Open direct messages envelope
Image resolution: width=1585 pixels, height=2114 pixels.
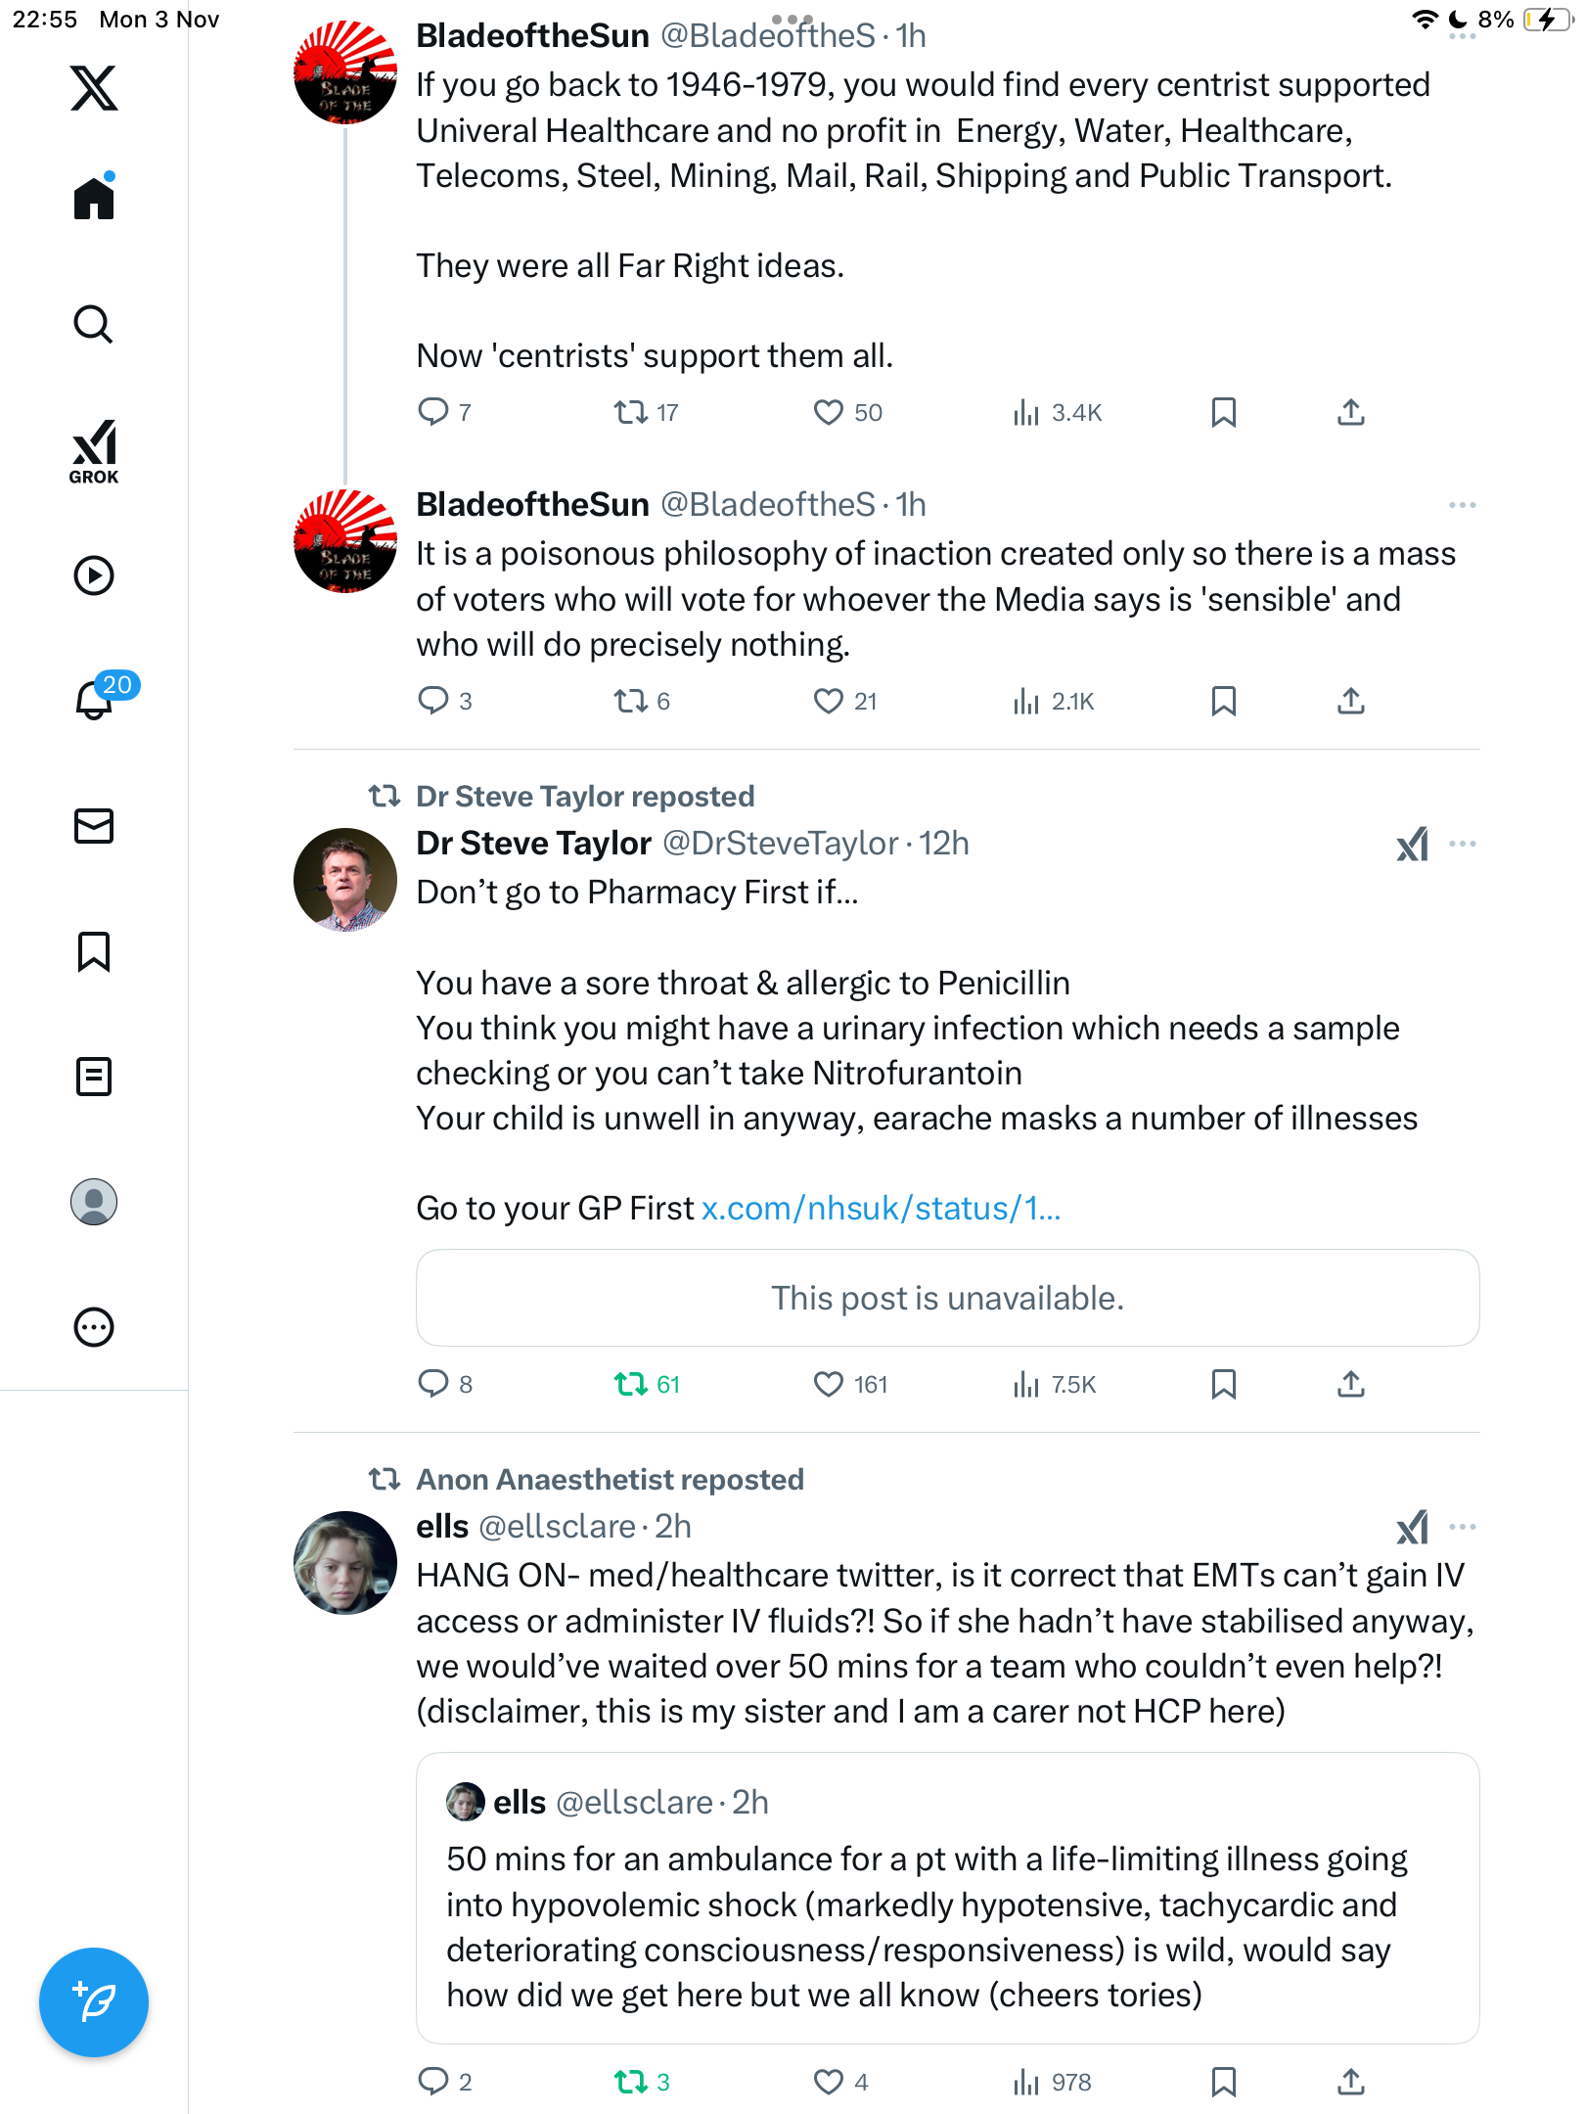94,826
